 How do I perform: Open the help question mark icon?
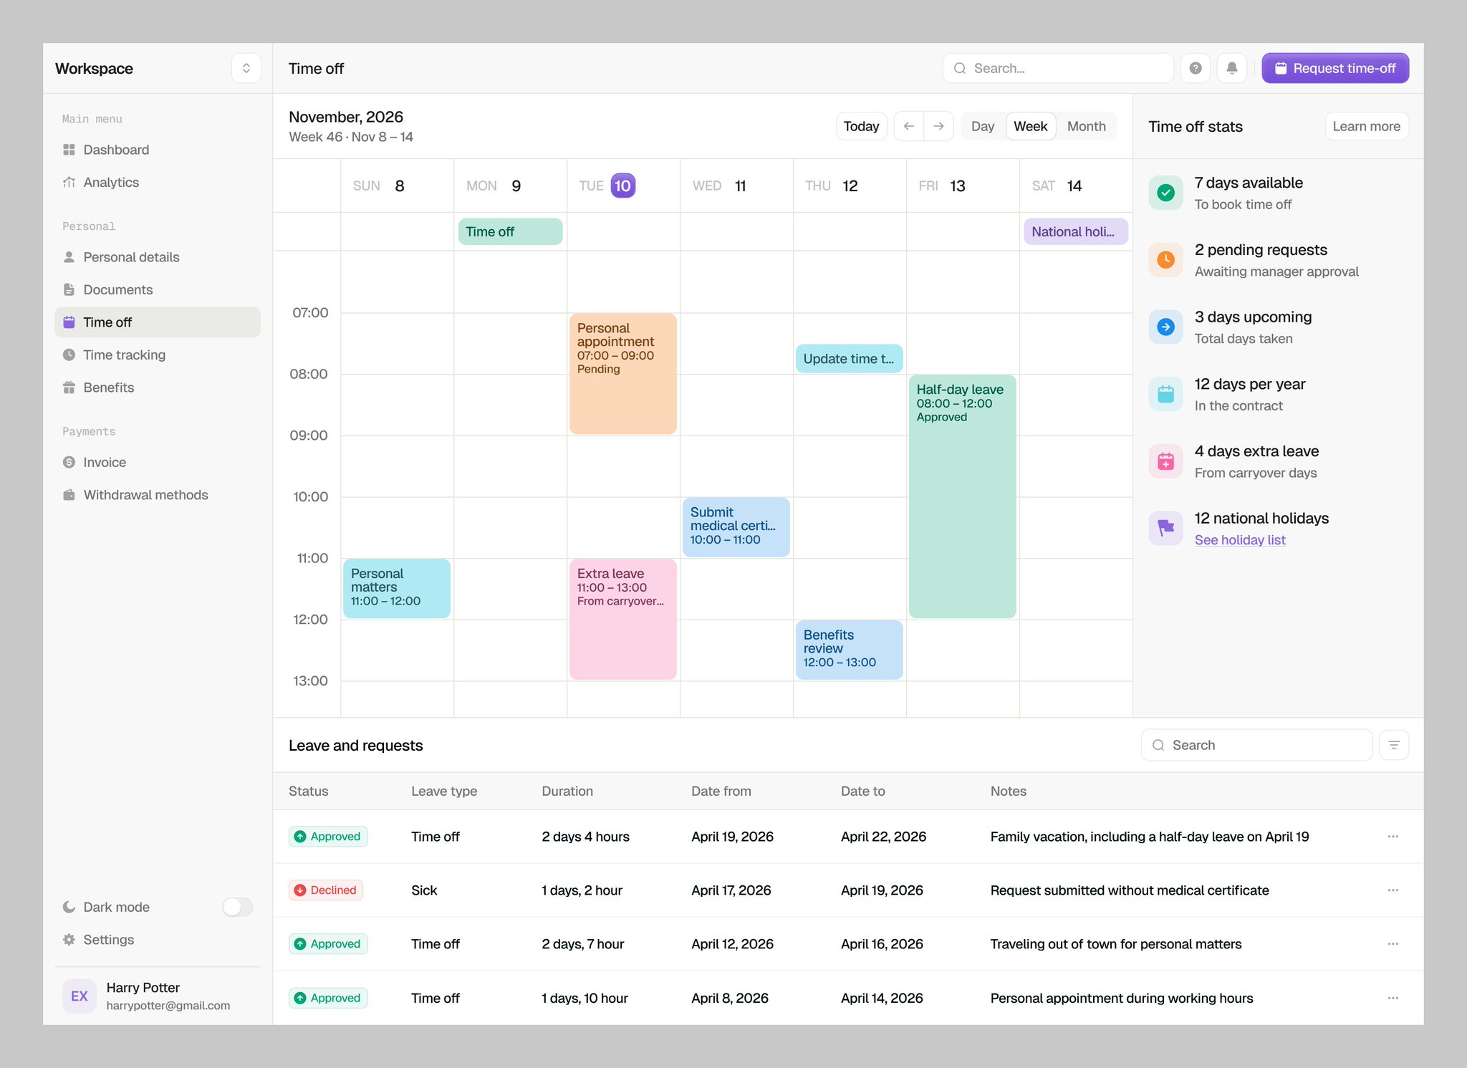(x=1196, y=68)
